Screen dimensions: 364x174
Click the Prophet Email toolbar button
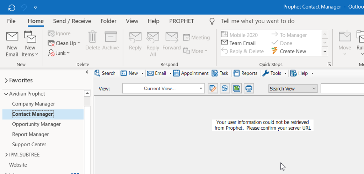(156, 73)
